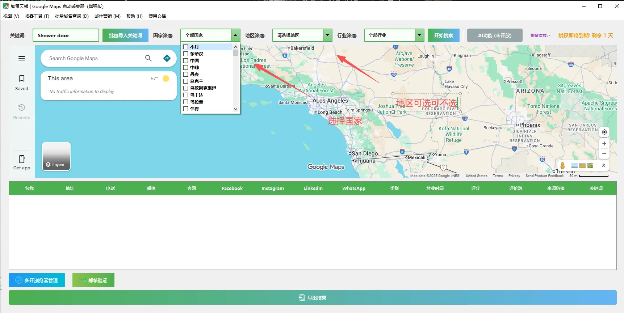The height and width of the screenshot is (313, 624).
Task: Check the 不丹 country checkbox
Action: tap(186, 47)
